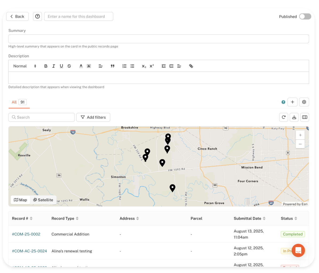Apply strikethrough formatting
Image resolution: width=319 pixels, height=273 pixels.
click(x=69, y=66)
